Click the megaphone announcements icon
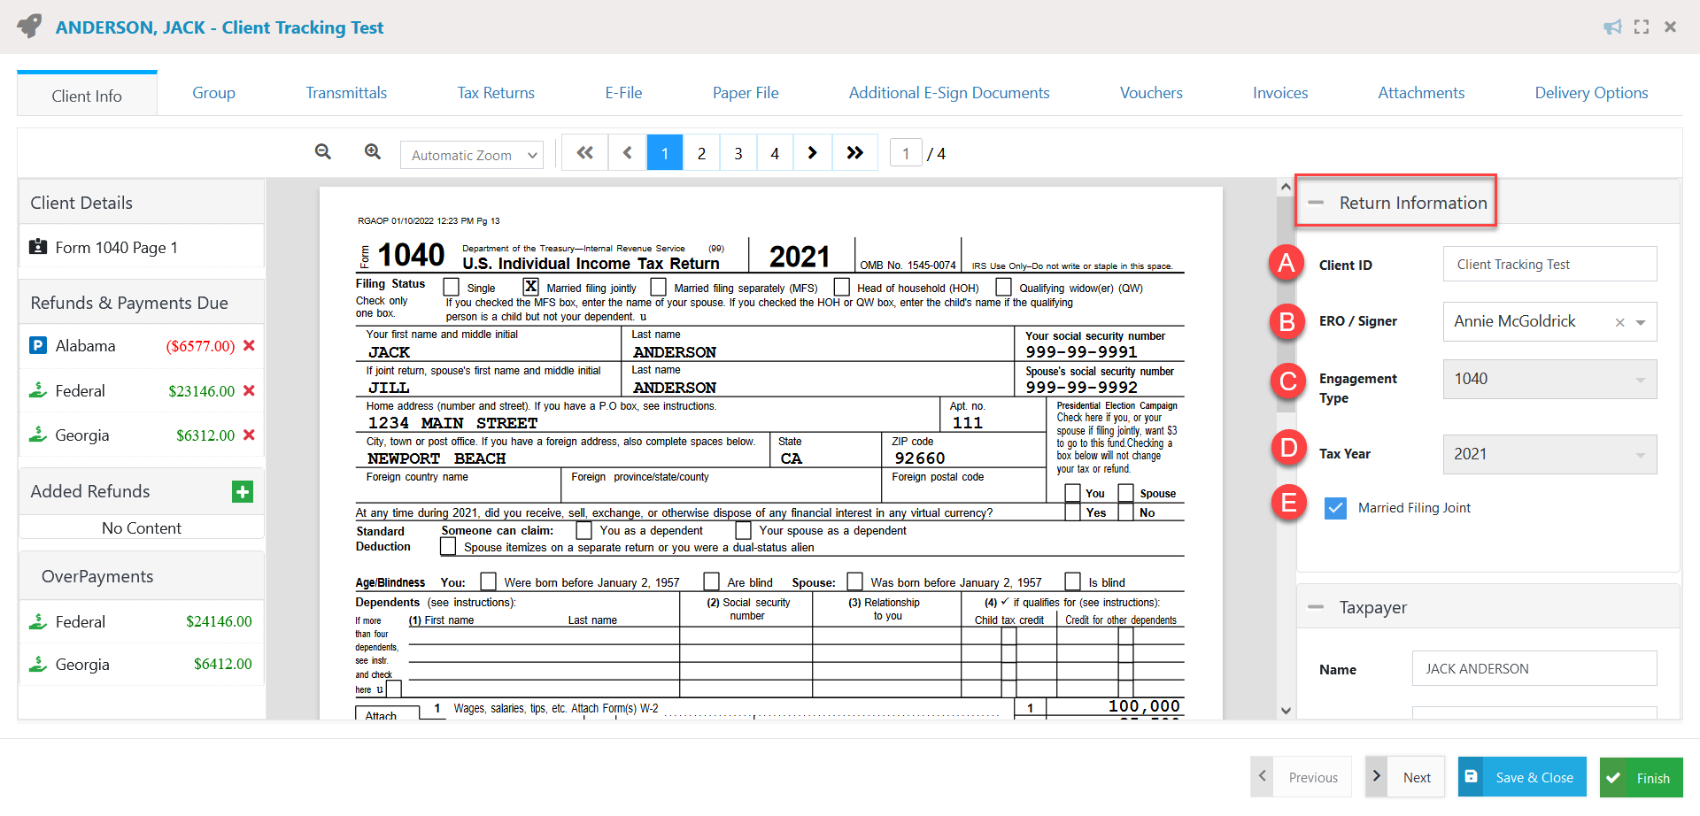The height and width of the screenshot is (816, 1700). click(x=1611, y=27)
